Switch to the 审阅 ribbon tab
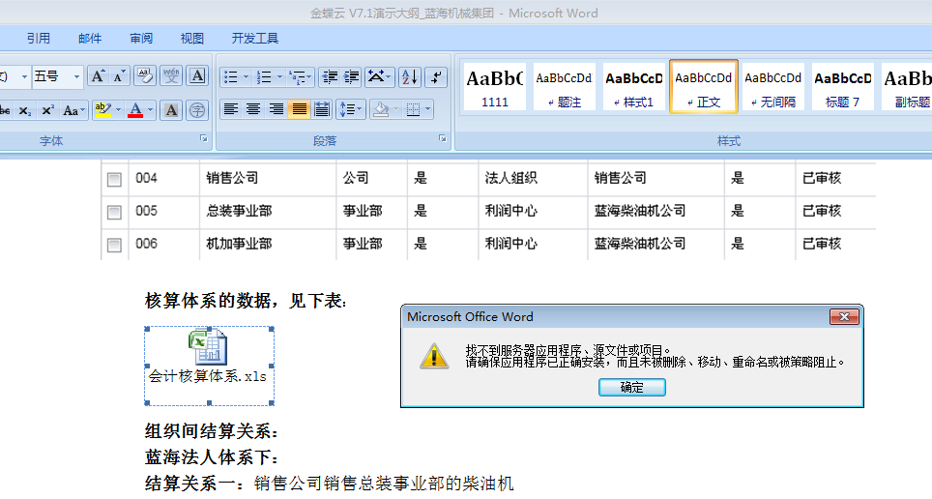 (141, 39)
